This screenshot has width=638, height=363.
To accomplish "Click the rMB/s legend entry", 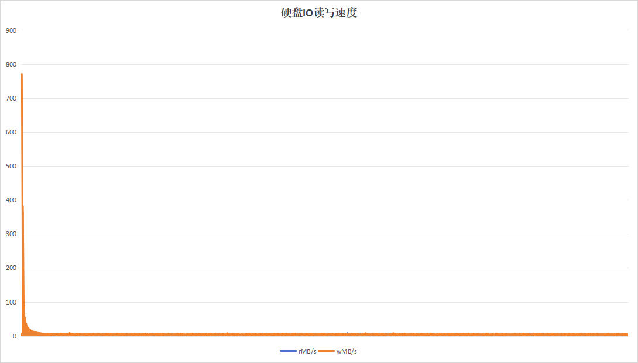I will pos(299,351).
